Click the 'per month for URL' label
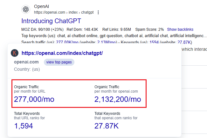Viewport: 207px width, 138px height. [30, 91]
